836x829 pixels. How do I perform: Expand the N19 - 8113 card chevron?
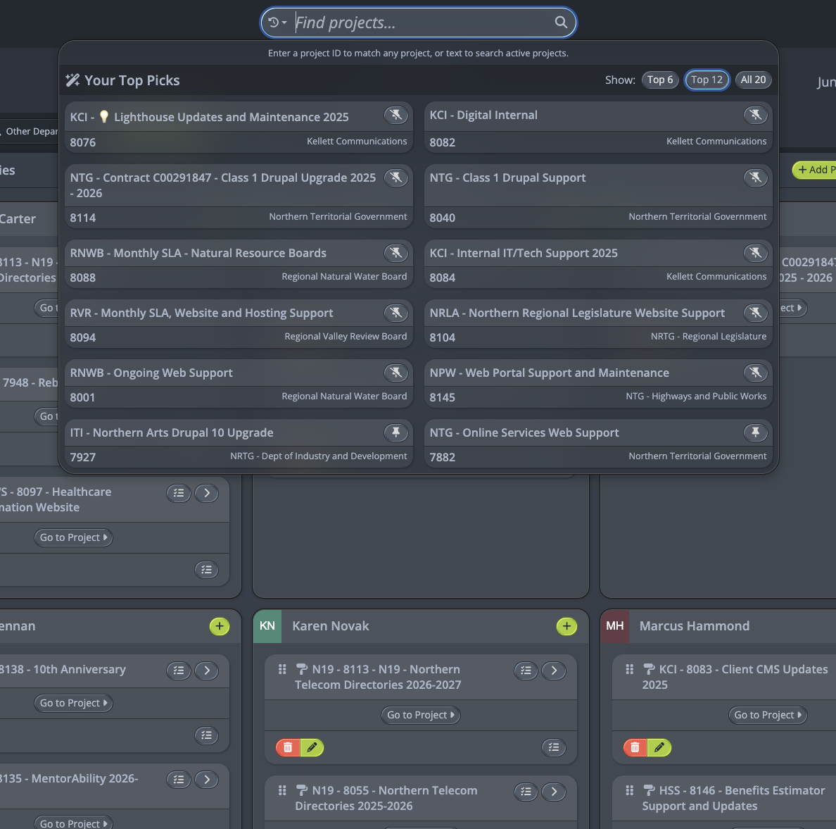click(x=553, y=671)
